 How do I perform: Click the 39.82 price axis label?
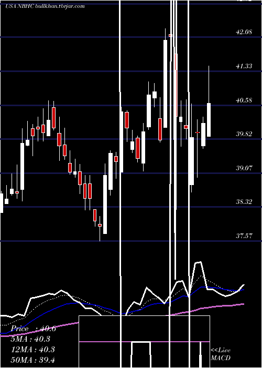[x=244, y=134]
